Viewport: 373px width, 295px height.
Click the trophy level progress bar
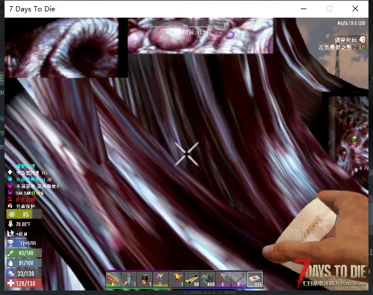click(24, 243)
